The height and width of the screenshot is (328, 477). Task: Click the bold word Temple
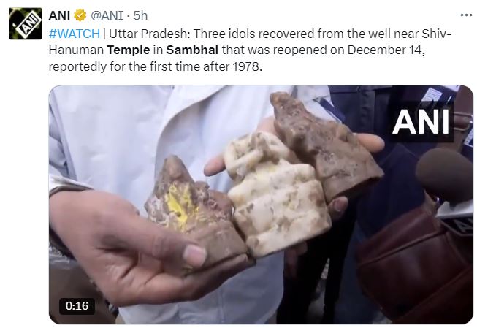click(x=129, y=50)
